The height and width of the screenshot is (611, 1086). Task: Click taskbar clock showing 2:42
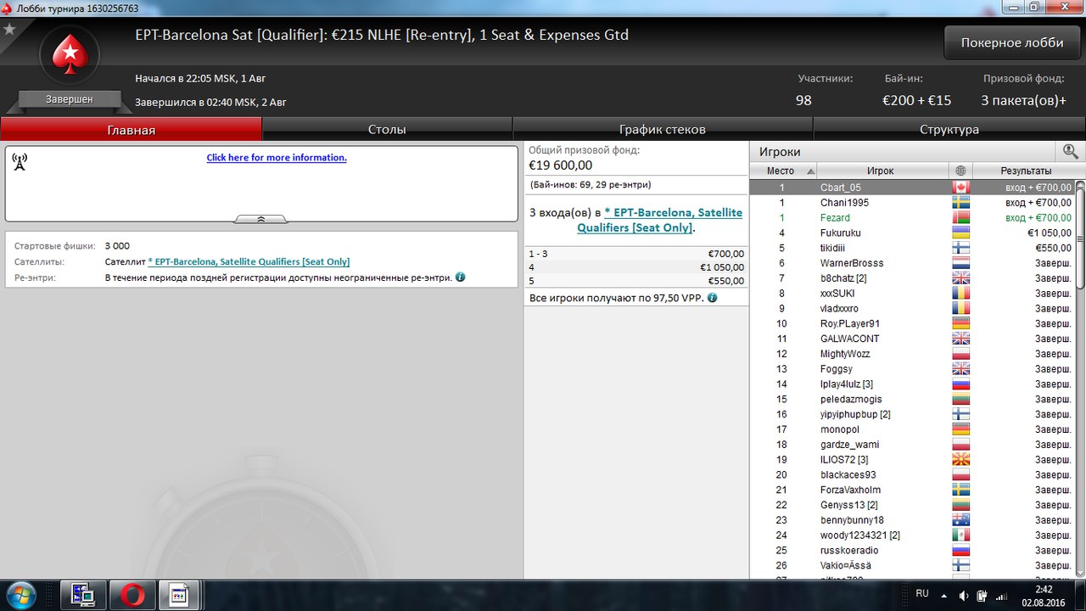pos(1044,588)
